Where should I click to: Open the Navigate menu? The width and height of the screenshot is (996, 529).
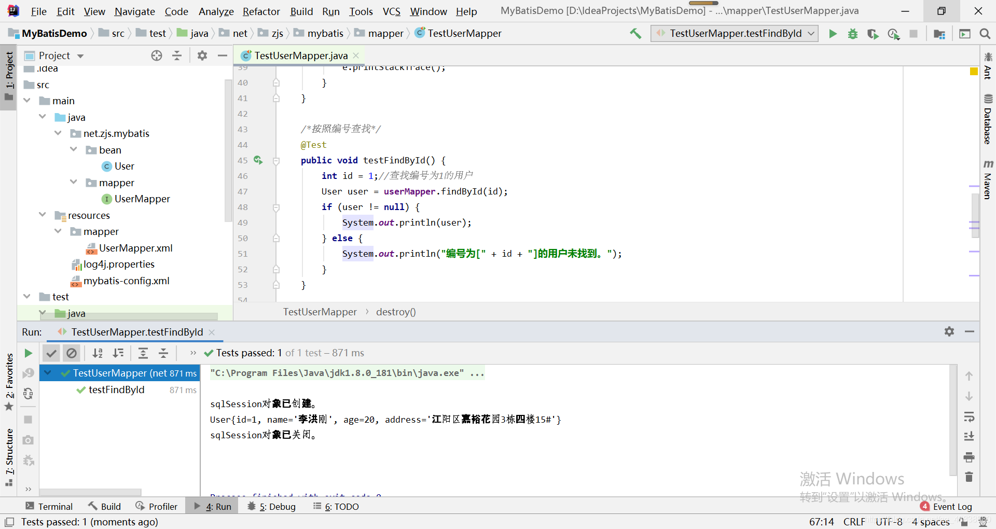click(x=135, y=11)
